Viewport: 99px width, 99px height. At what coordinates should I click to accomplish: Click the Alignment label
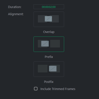(16, 14)
